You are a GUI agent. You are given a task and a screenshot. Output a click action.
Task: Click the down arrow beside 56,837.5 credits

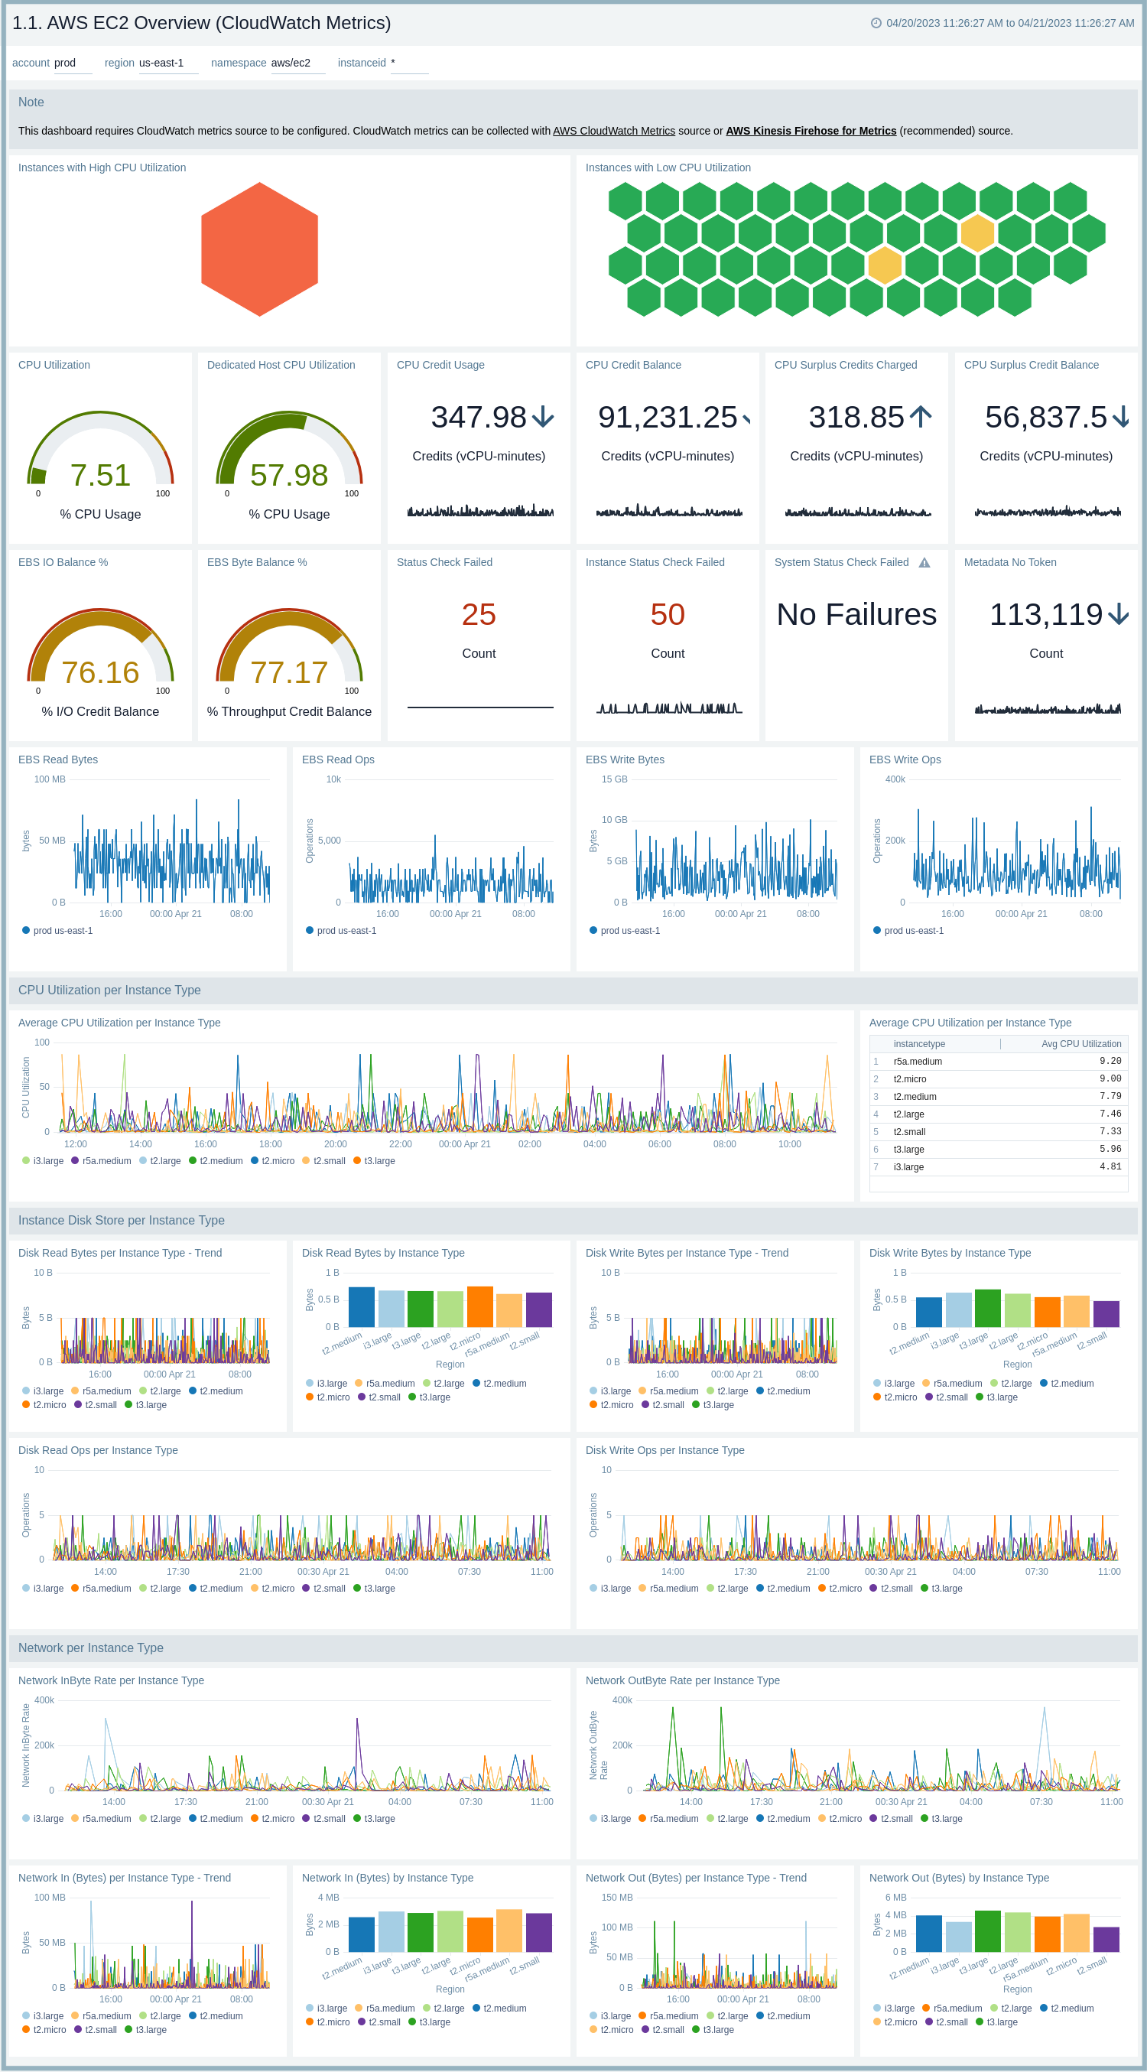click(1121, 417)
